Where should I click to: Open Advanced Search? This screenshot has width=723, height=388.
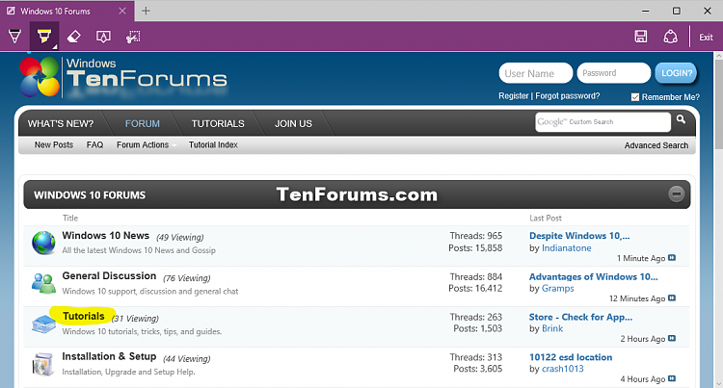[656, 145]
